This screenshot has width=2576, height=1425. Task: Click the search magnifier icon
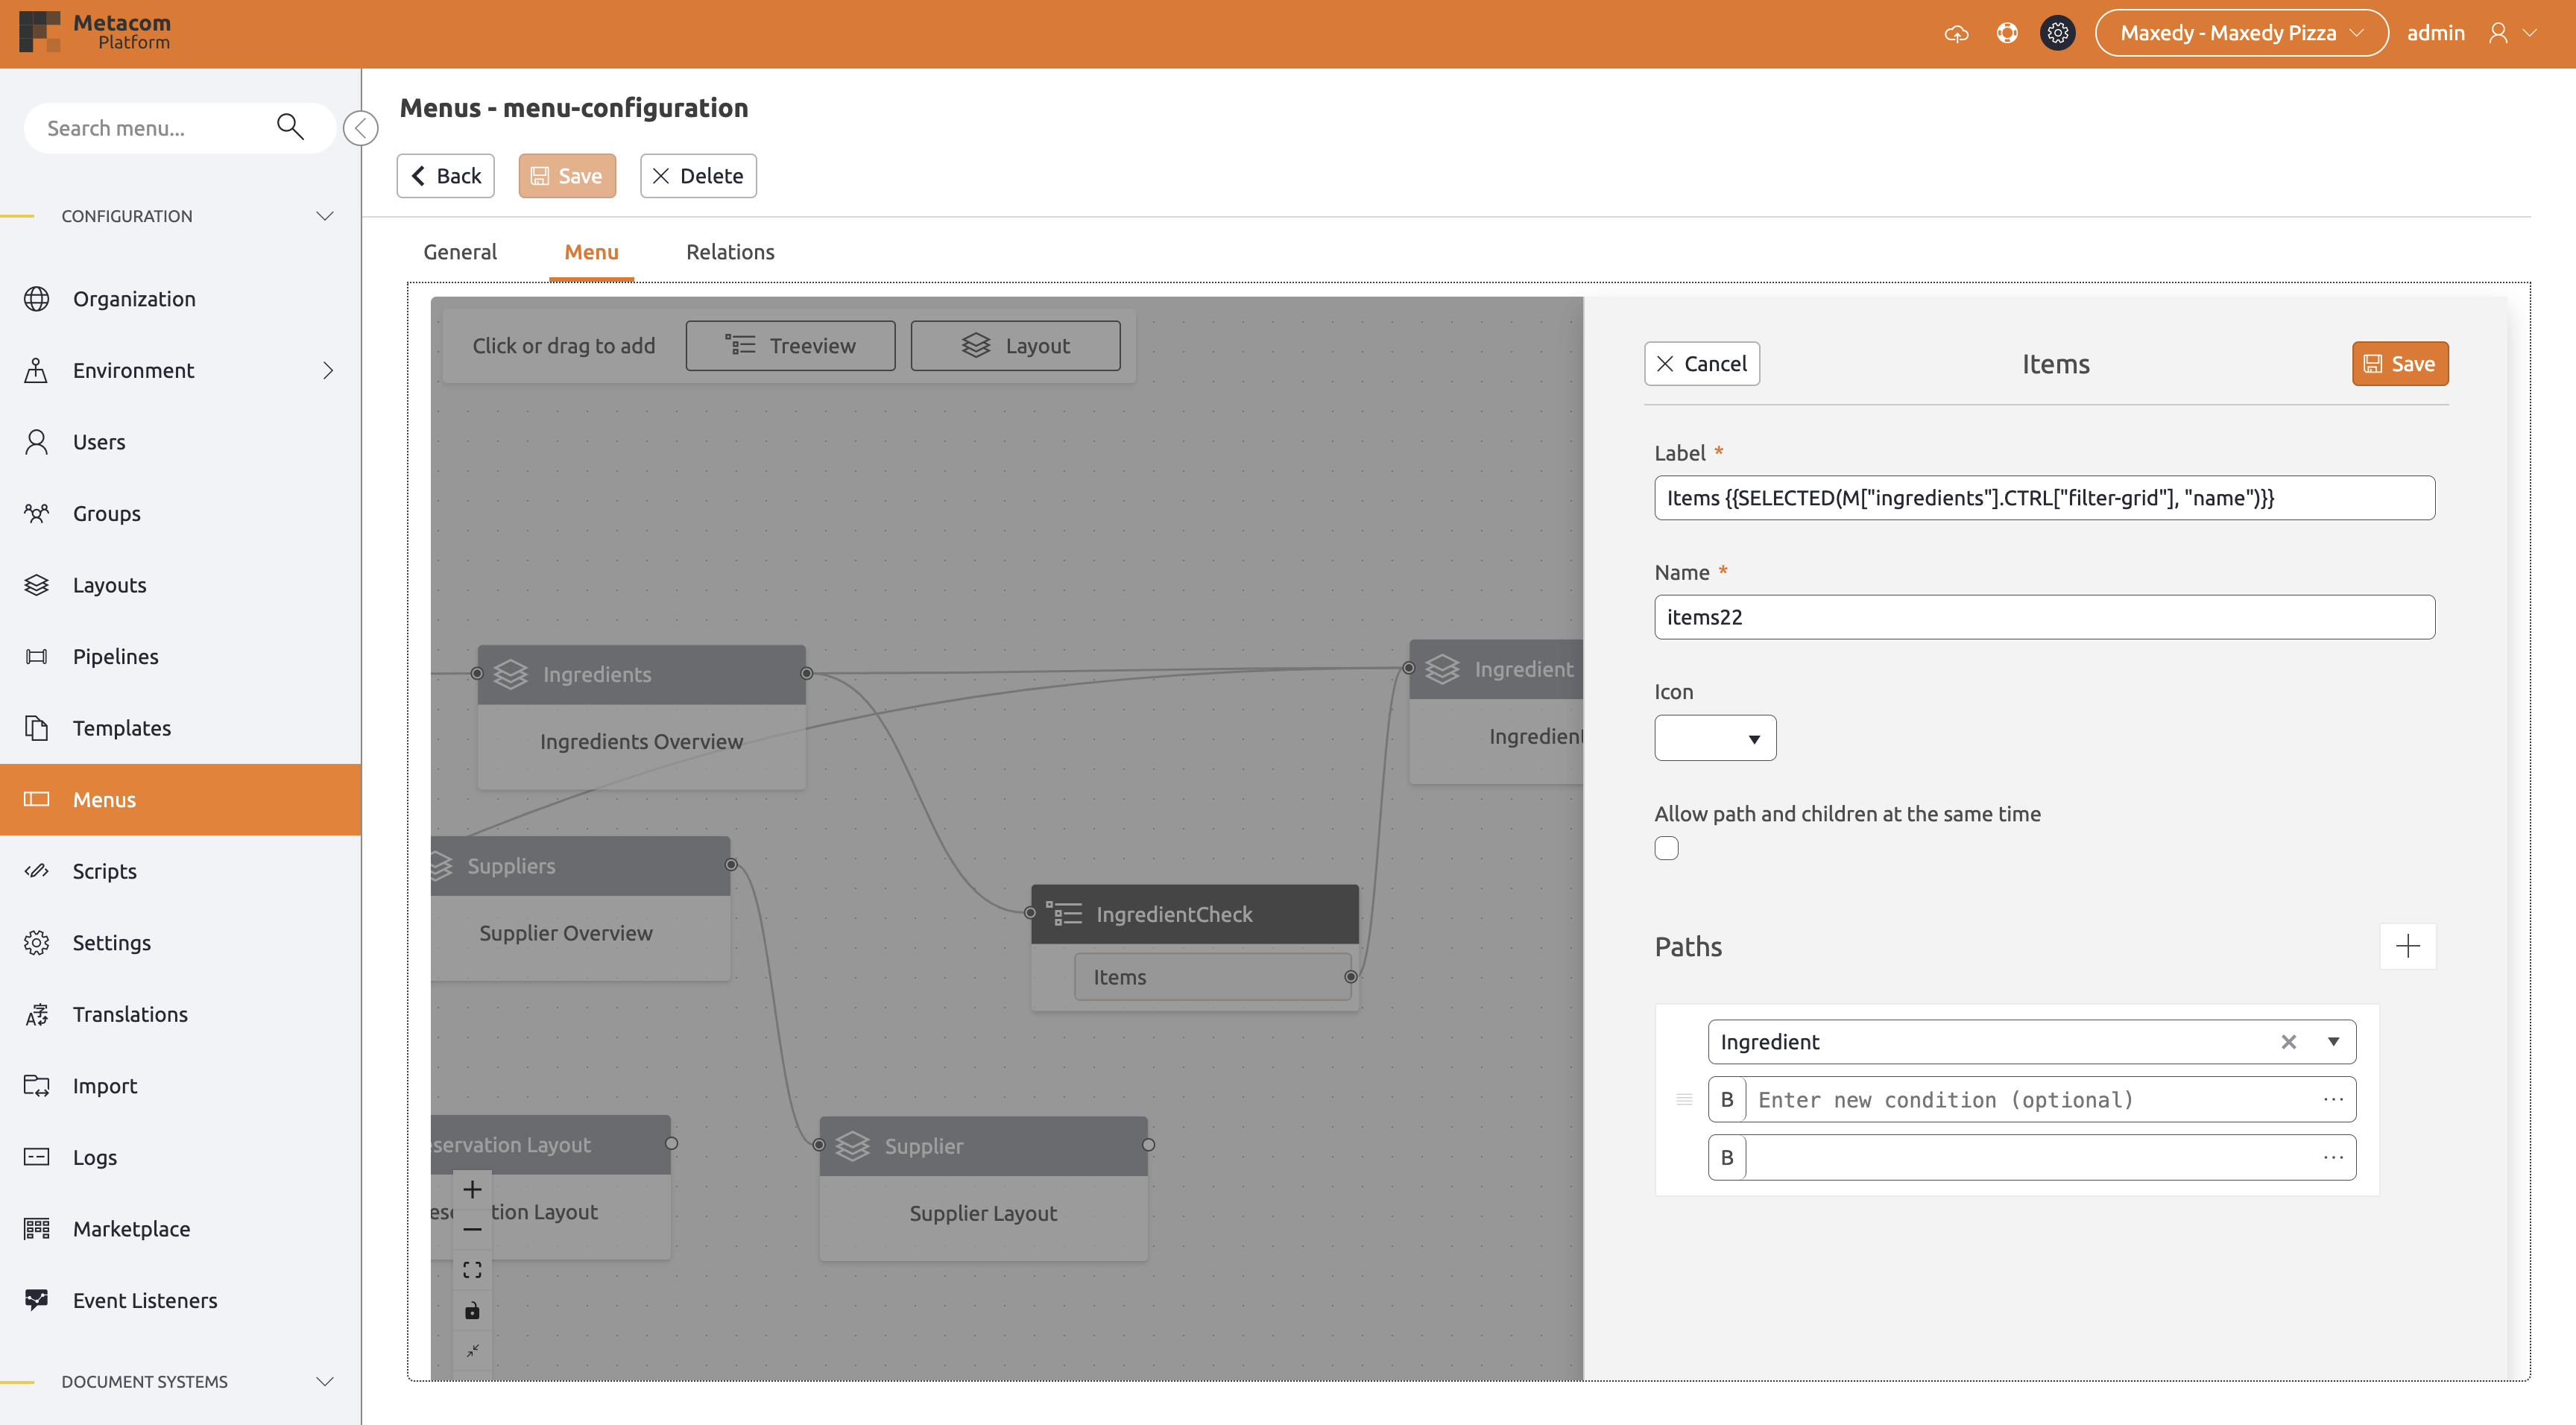coord(290,127)
